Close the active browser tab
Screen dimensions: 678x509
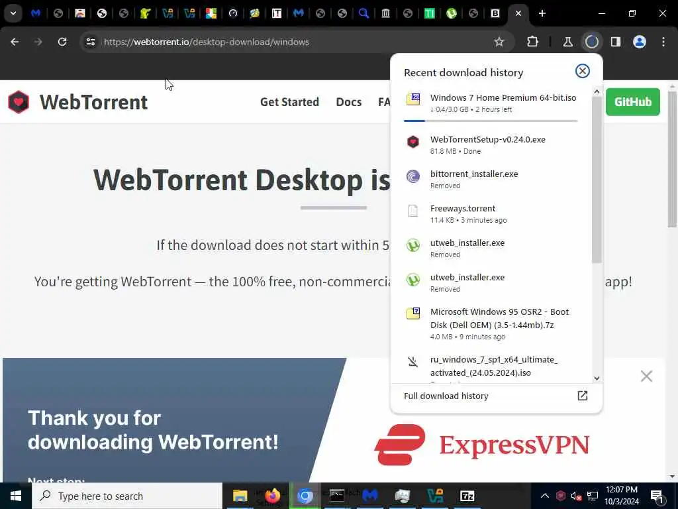518,13
